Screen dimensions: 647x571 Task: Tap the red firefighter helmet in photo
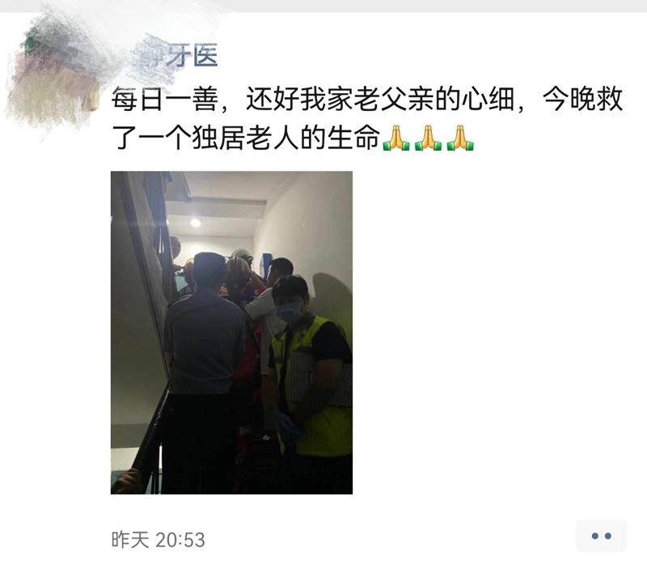238,268
